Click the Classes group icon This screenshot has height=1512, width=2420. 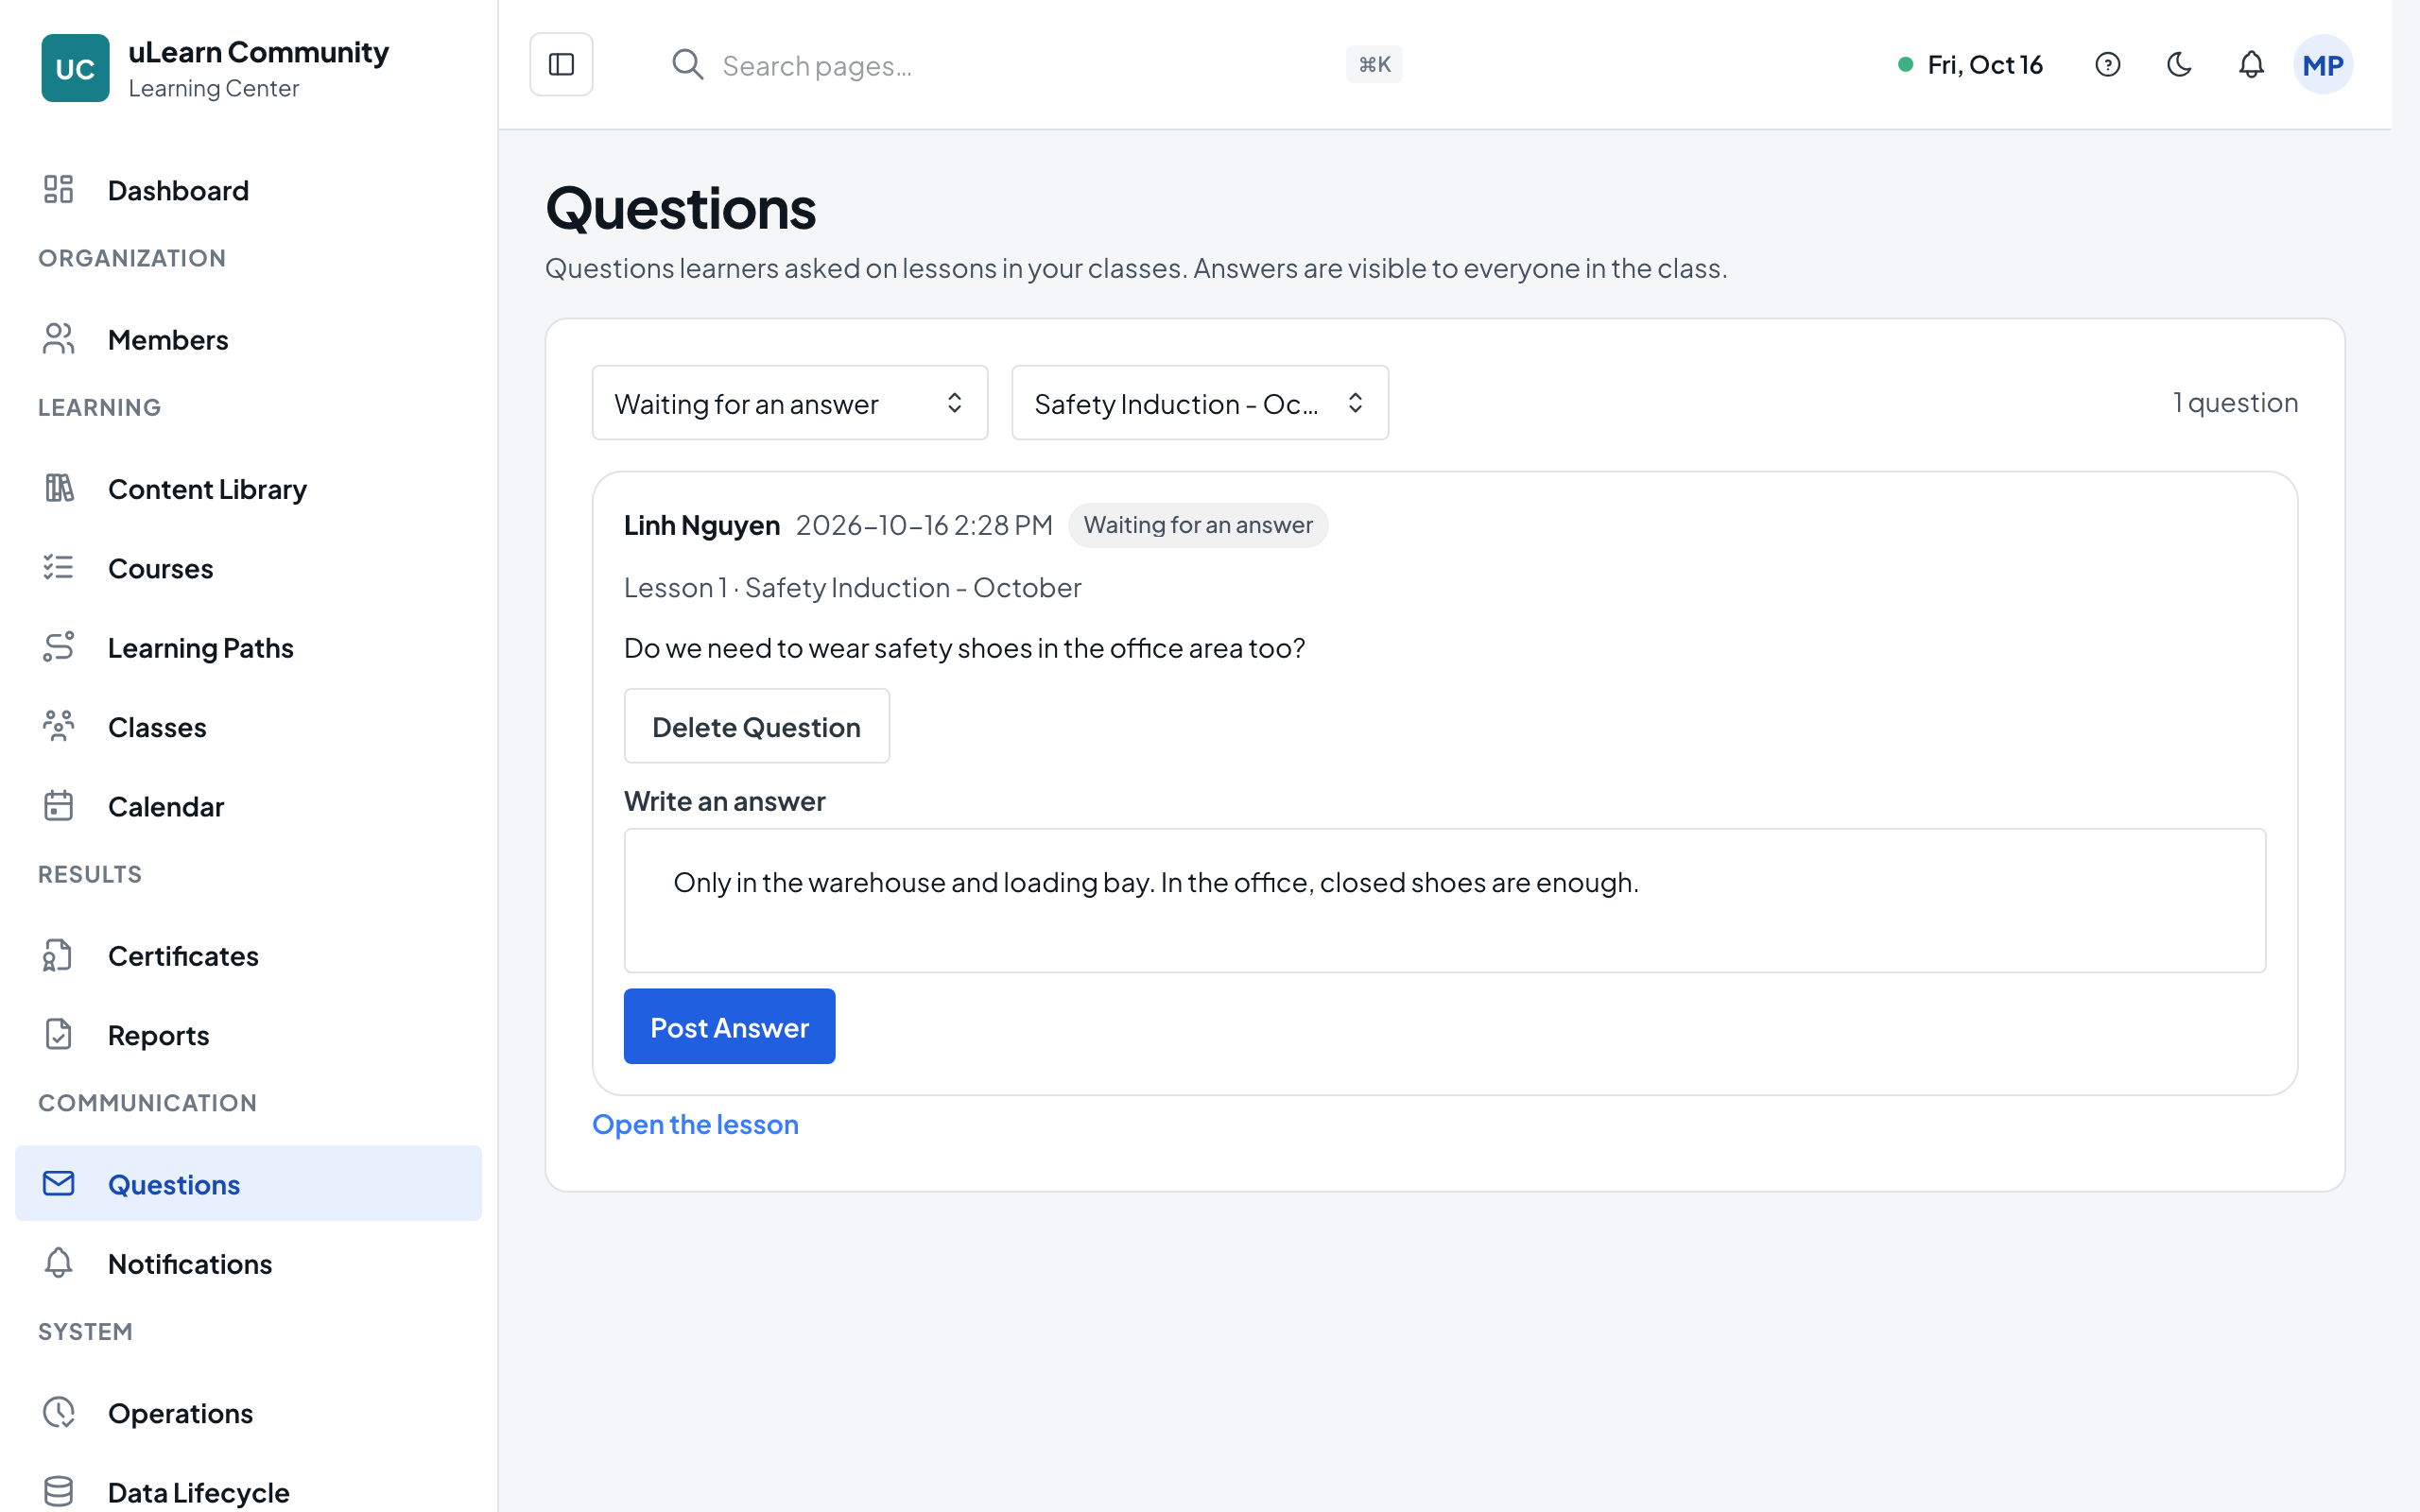click(59, 726)
